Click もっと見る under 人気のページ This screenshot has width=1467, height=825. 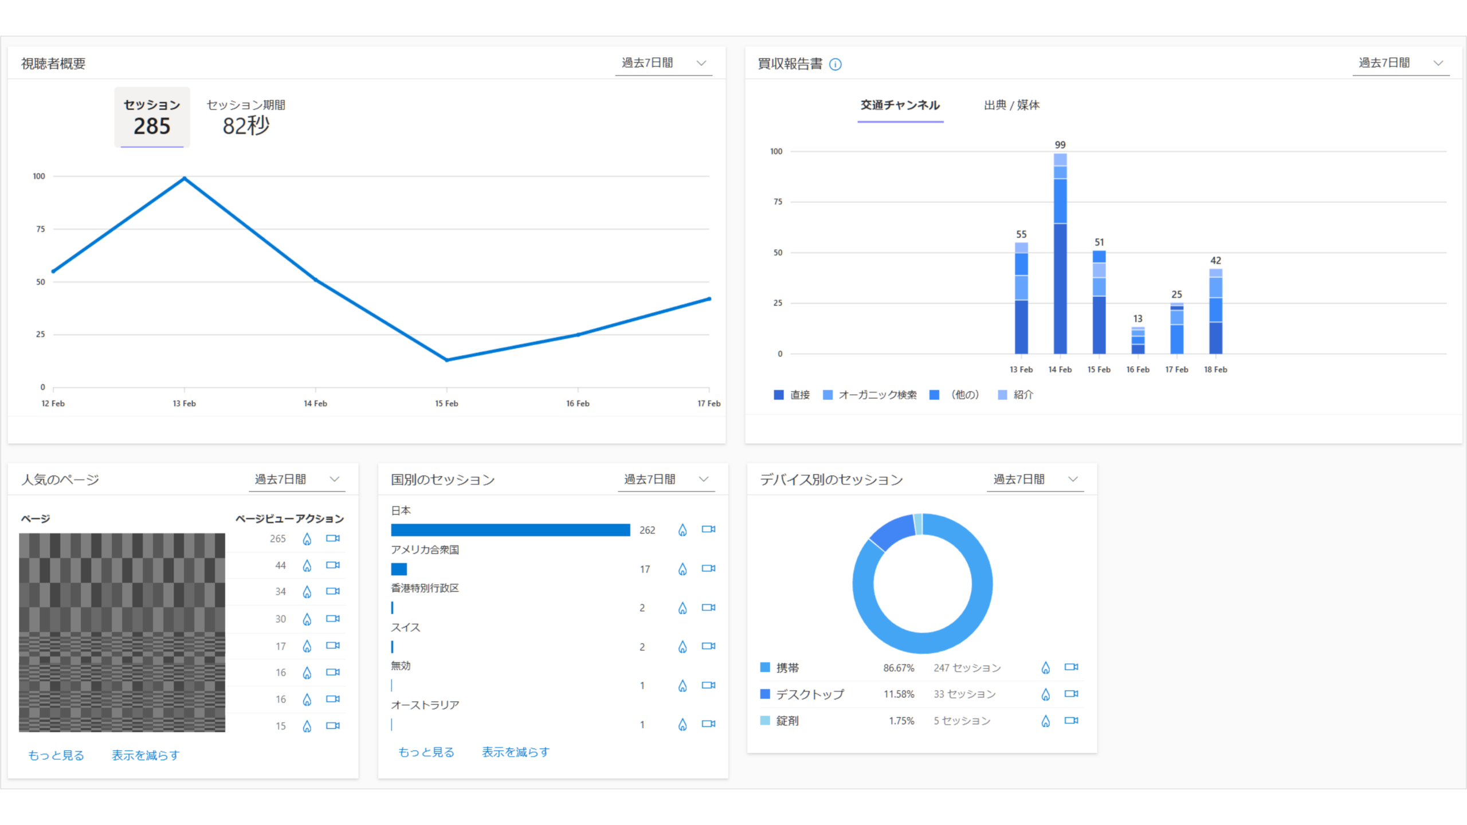point(56,755)
